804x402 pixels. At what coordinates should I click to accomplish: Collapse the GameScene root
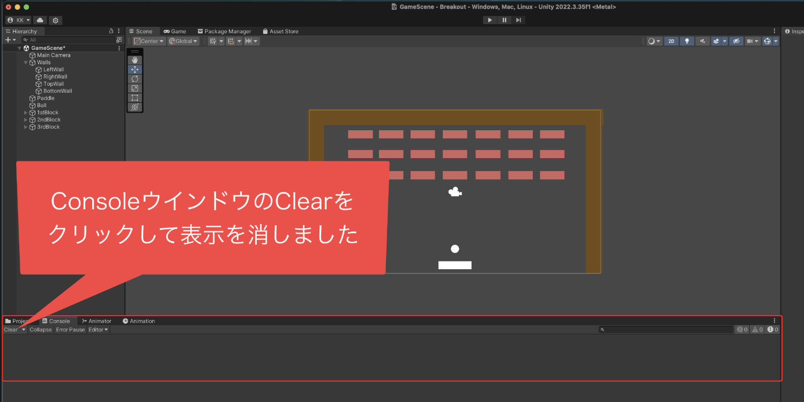pyautogui.click(x=19, y=48)
